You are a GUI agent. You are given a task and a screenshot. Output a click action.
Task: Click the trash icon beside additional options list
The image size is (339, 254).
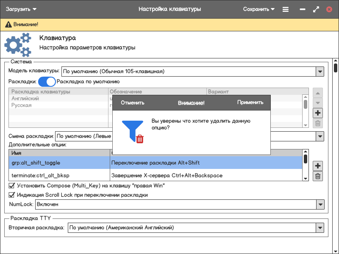(x=318, y=177)
